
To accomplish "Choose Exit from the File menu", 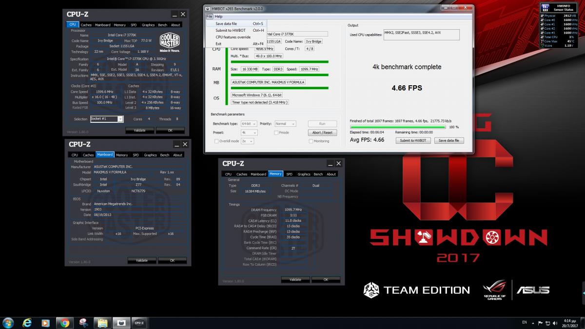I will (236, 44).
